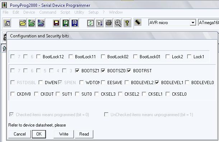The height and width of the screenshot is (142, 219).
Task: Click the Configuration and Security bits title
Action: coord(39,36)
